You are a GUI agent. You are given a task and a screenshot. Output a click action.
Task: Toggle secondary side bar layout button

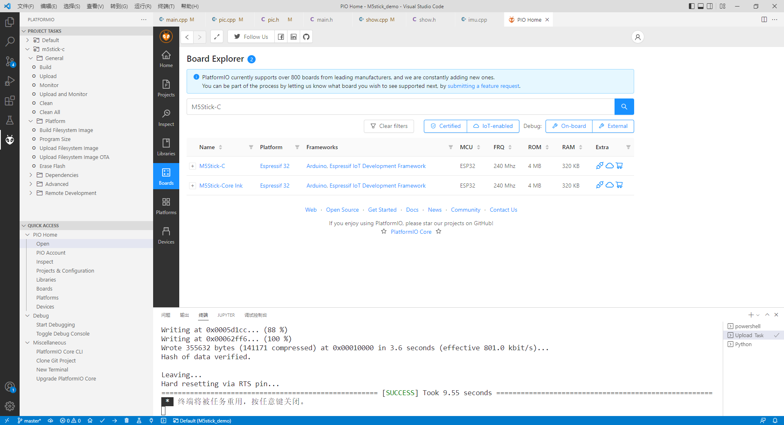710,6
